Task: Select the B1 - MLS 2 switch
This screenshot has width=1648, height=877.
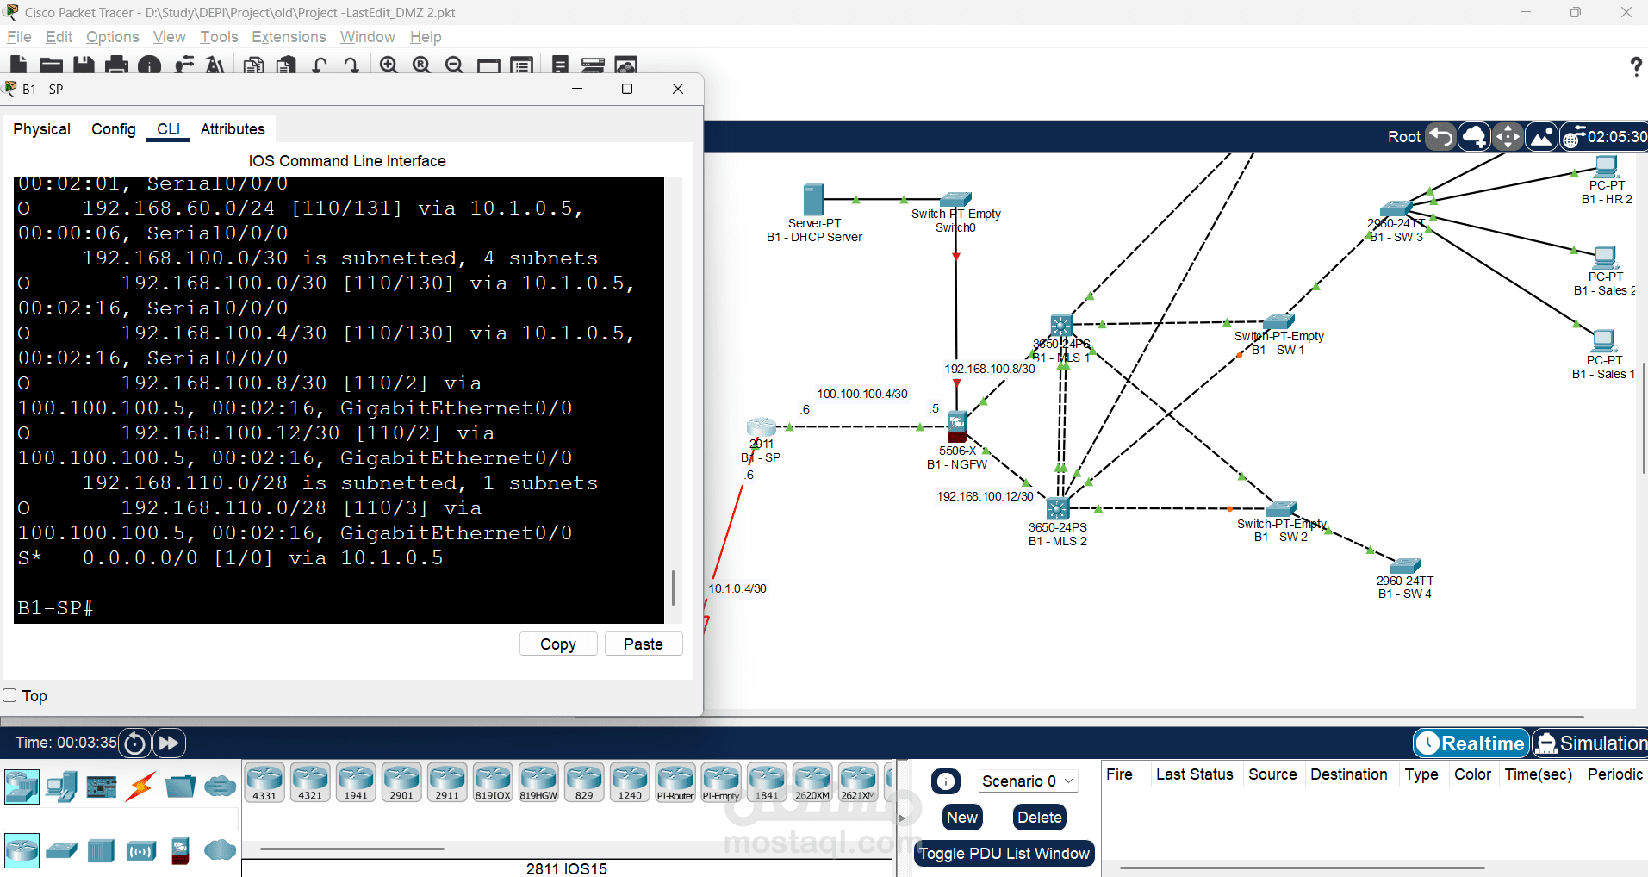Action: point(1058,507)
